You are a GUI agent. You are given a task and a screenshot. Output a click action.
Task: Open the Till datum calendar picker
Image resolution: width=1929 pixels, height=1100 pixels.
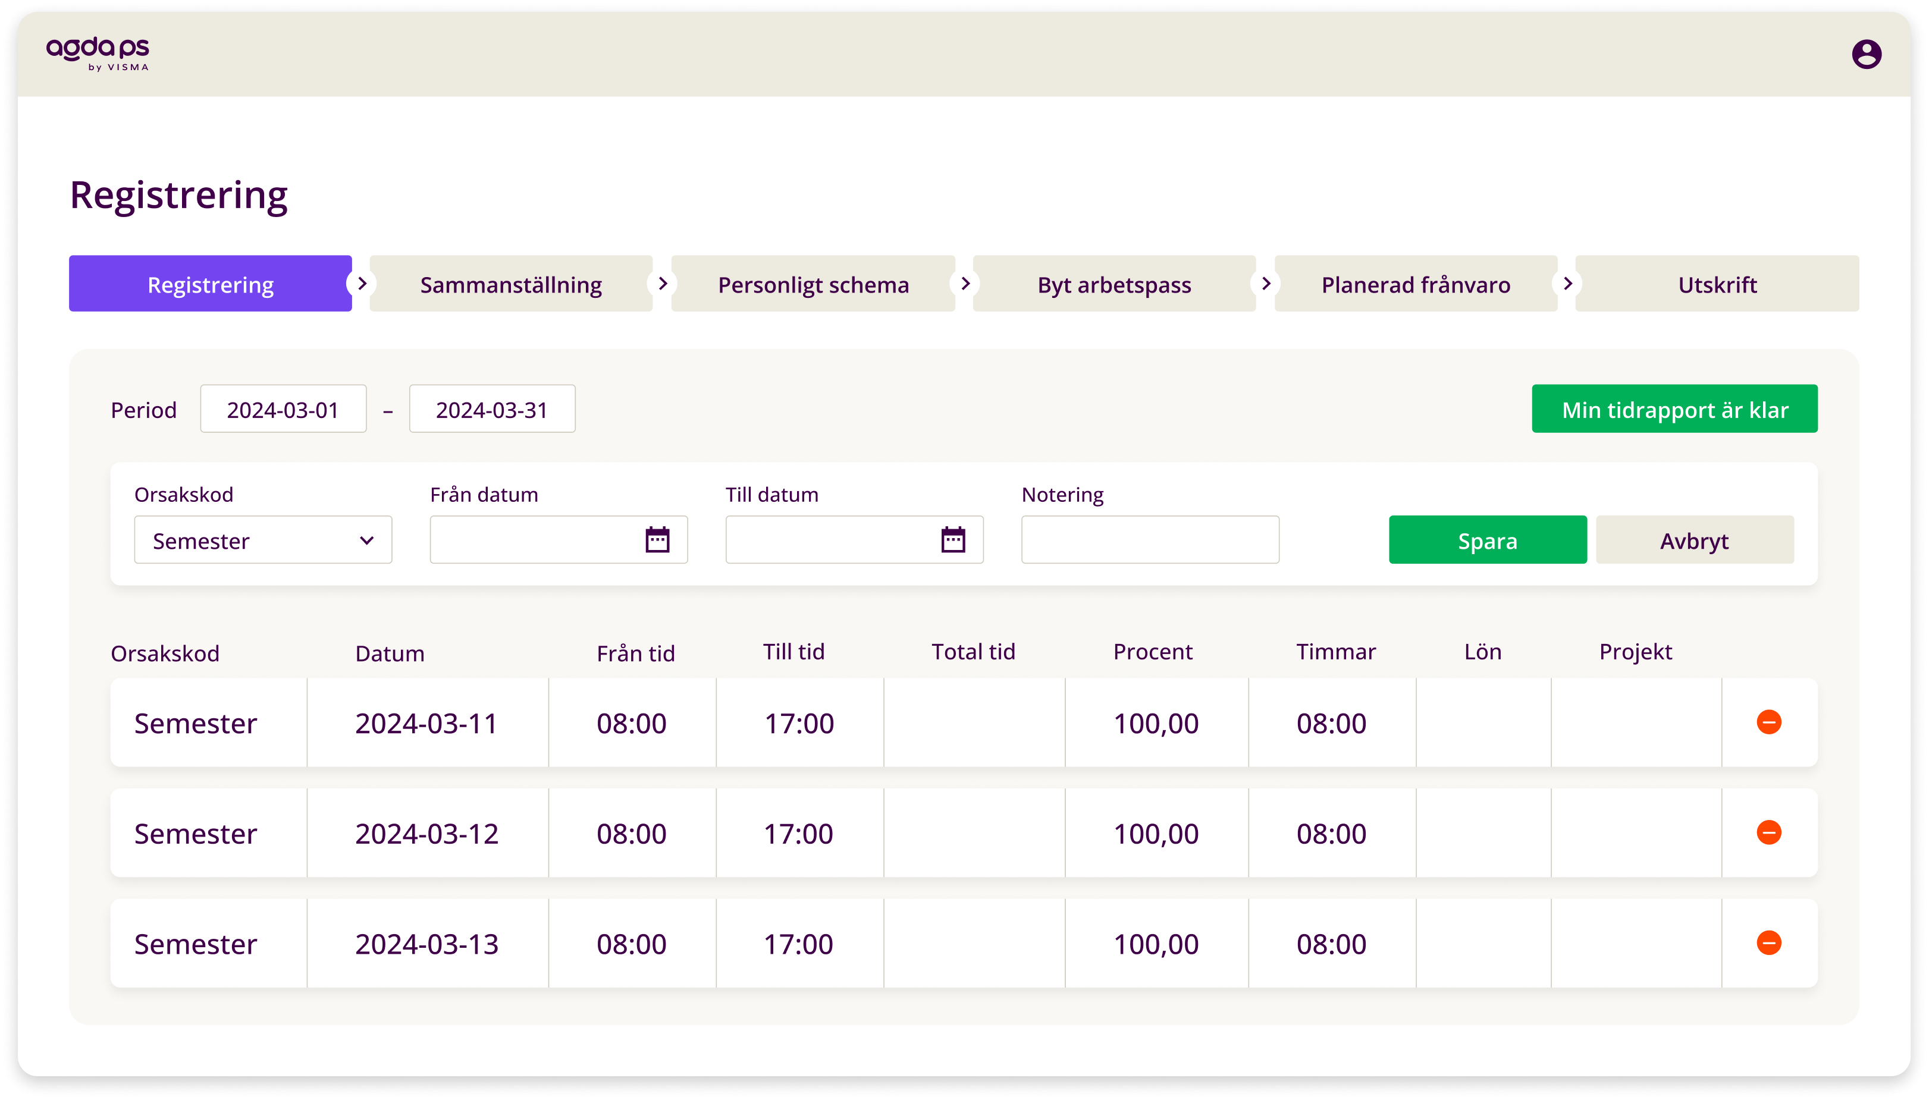952,540
